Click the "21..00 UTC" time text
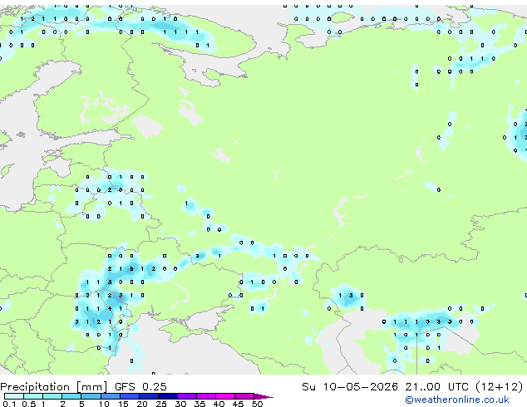Viewport: 527px width, 407px height. 436,387
